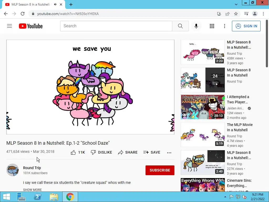Open the Chrome profile avatar
This screenshot has width=269, height=202.
[255, 14]
